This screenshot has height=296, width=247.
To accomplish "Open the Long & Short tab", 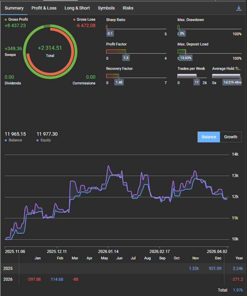I will [77, 8].
